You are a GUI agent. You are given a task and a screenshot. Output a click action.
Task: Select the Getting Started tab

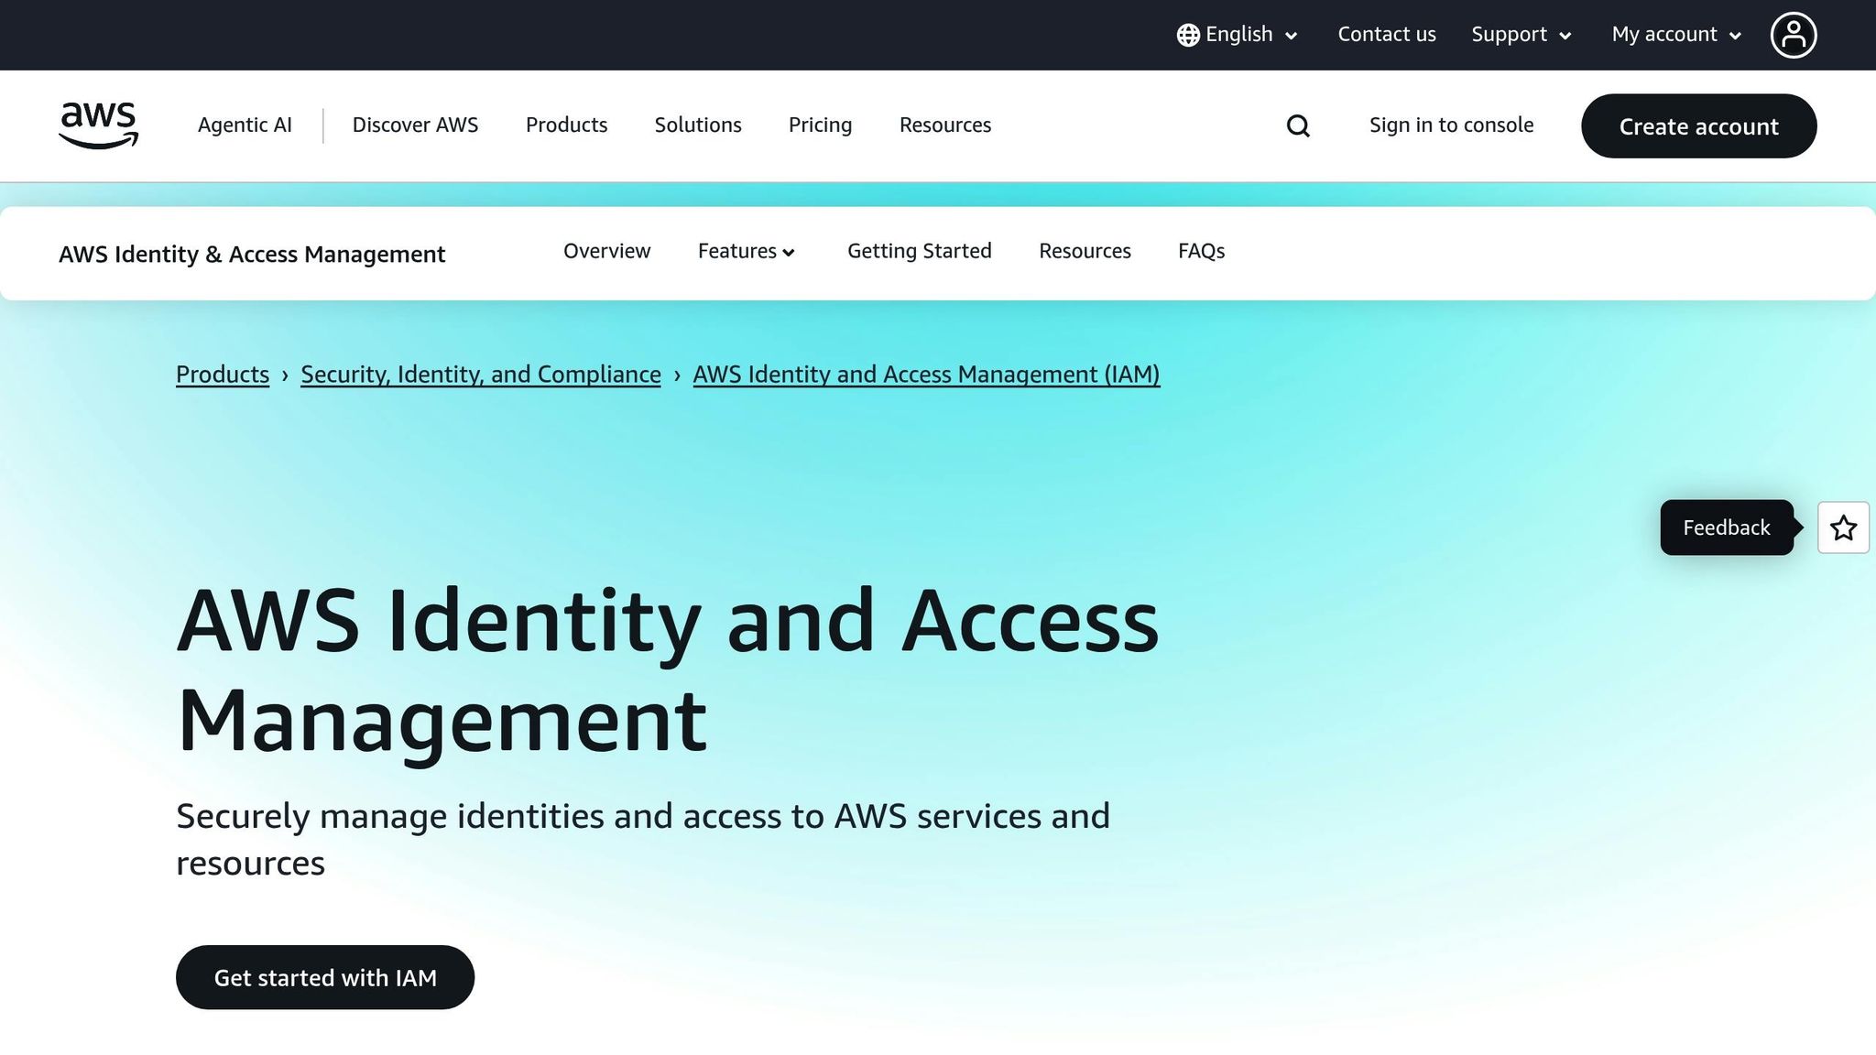[x=919, y=251]
